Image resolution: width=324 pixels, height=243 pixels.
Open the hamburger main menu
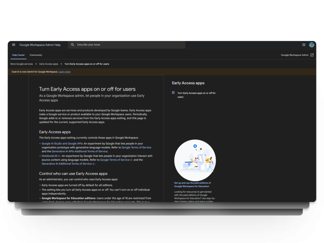tap(14, 45)
